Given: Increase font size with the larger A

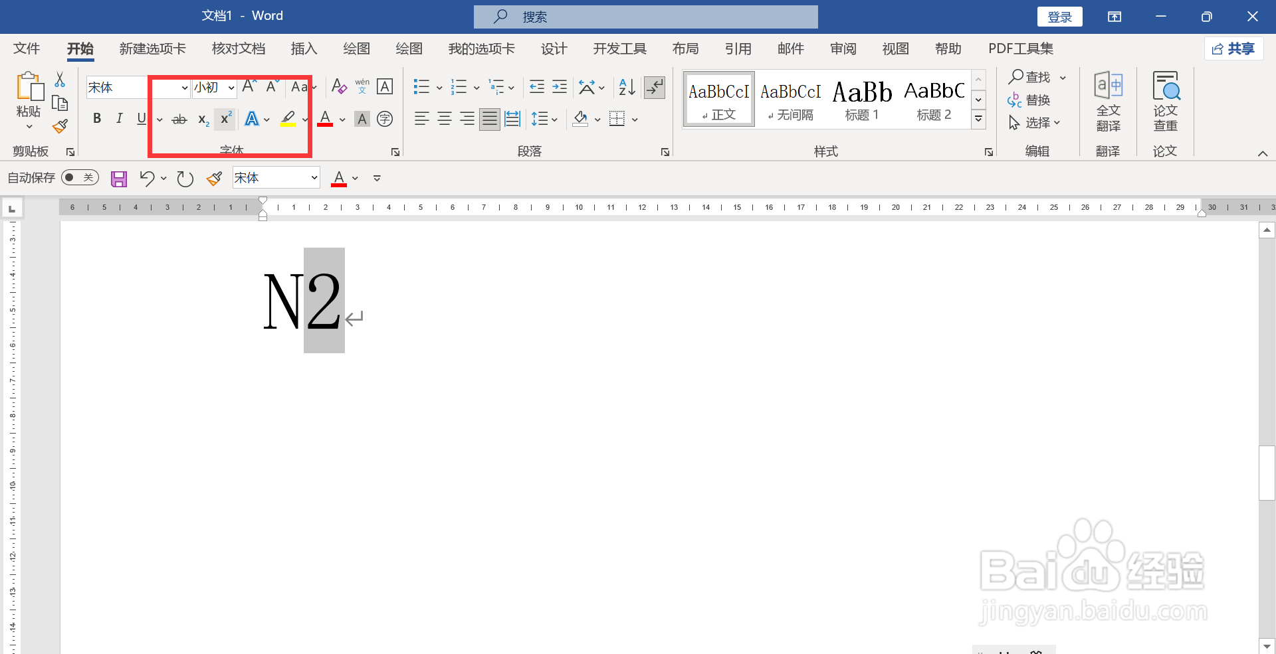Looking at the screenshot, I should click(x=249, y=86).
